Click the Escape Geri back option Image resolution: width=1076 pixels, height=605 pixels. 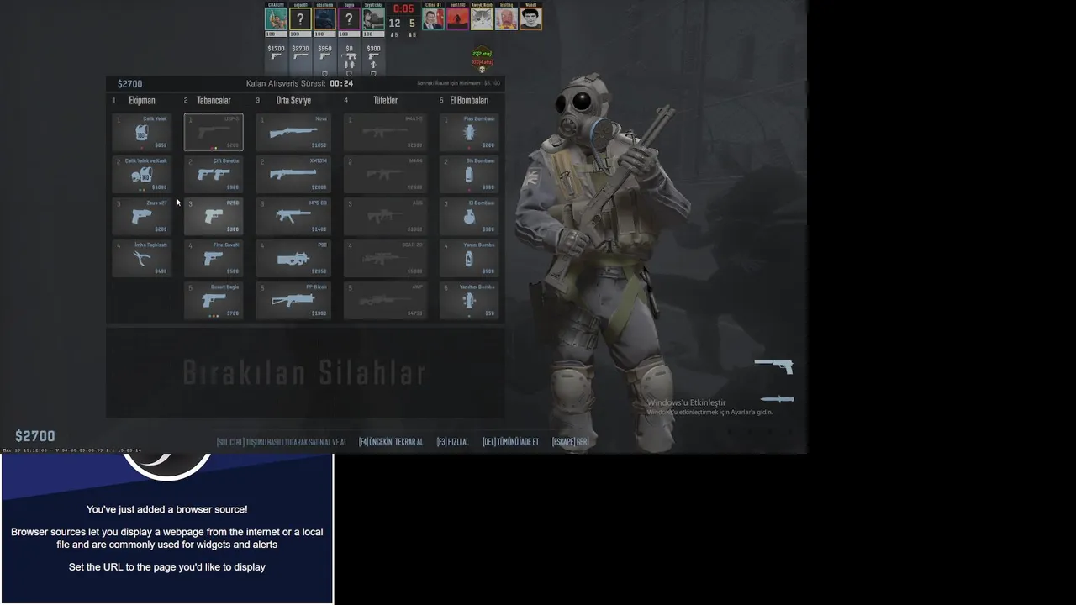point(571,442)
